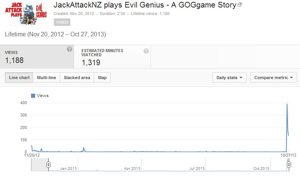This screenshot has width=300, height=178.
Task: Switch to the Stacked area view
Action: coord(77,78)
